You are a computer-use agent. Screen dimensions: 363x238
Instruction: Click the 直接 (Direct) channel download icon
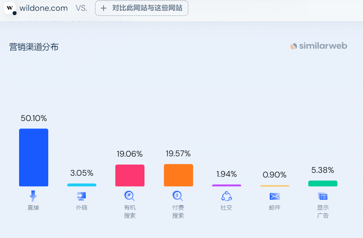point(33,196)
